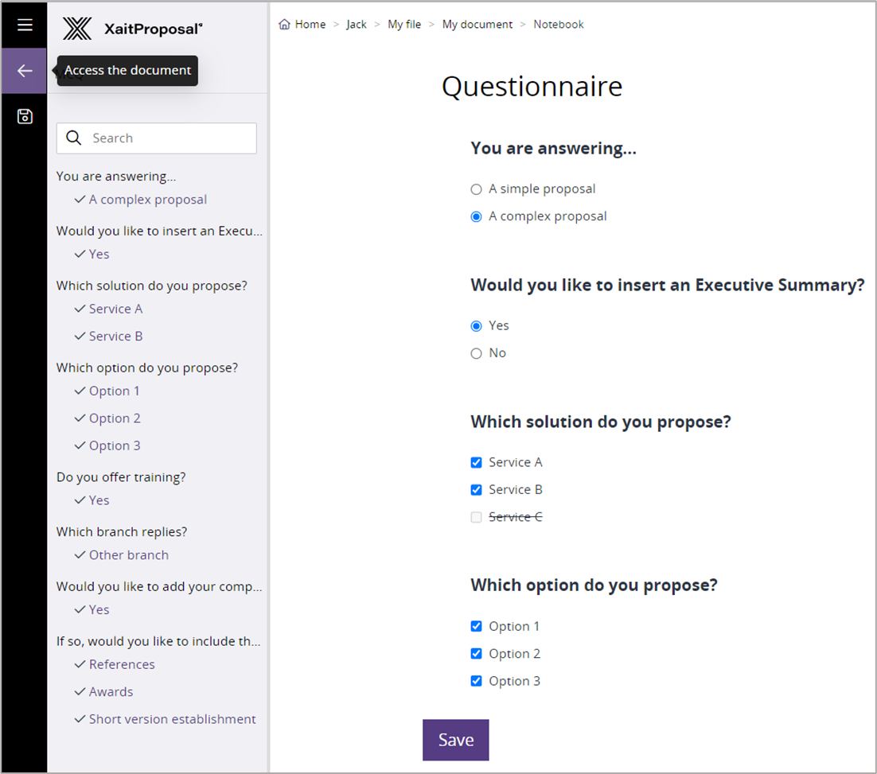Select 'Short version establishment' in sidebar
877x774 pixels.
(172, 719)
